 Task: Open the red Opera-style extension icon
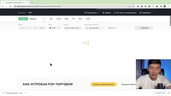point(138,6)
